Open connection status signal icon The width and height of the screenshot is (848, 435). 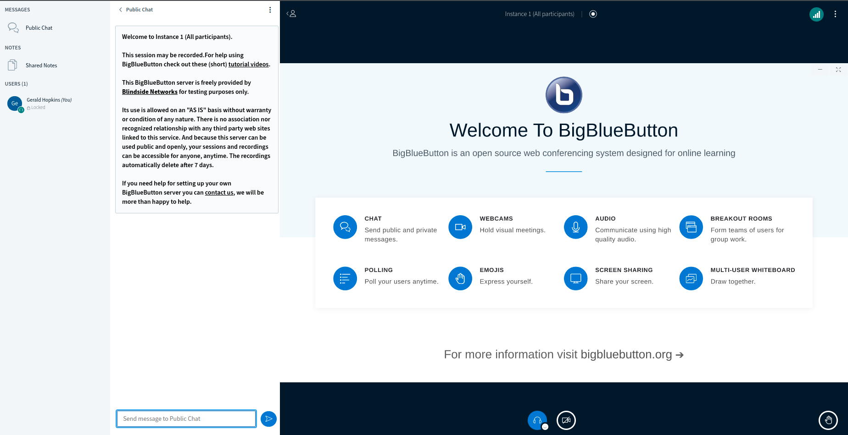pyautogui.click(x=816, y=14)
